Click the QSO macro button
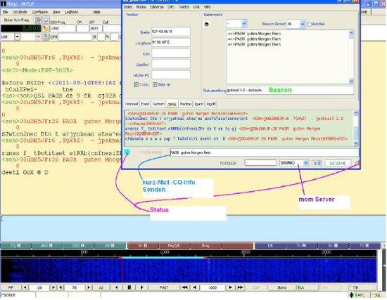The height and width of the screenshot is (300, 387). click(79, 245)
